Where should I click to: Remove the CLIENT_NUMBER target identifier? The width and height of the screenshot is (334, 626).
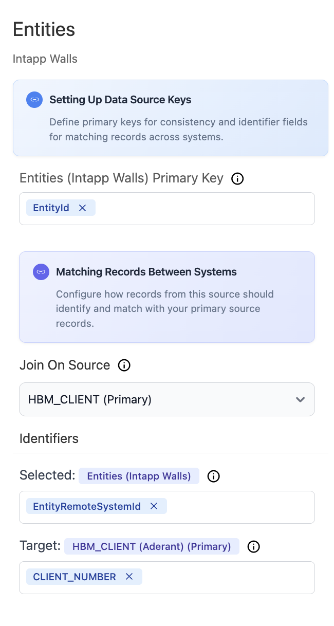coord(129,577)
